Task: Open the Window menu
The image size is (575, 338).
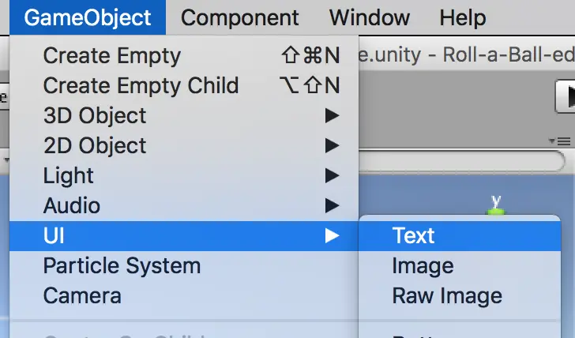Action: (370, 17)
